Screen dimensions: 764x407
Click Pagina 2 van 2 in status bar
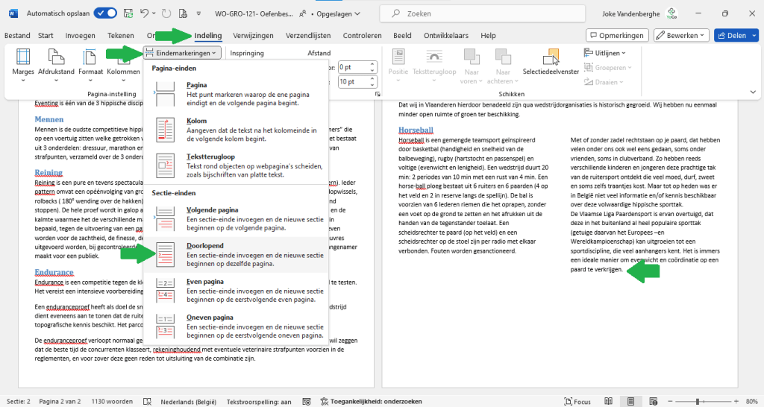click(60, 402)
